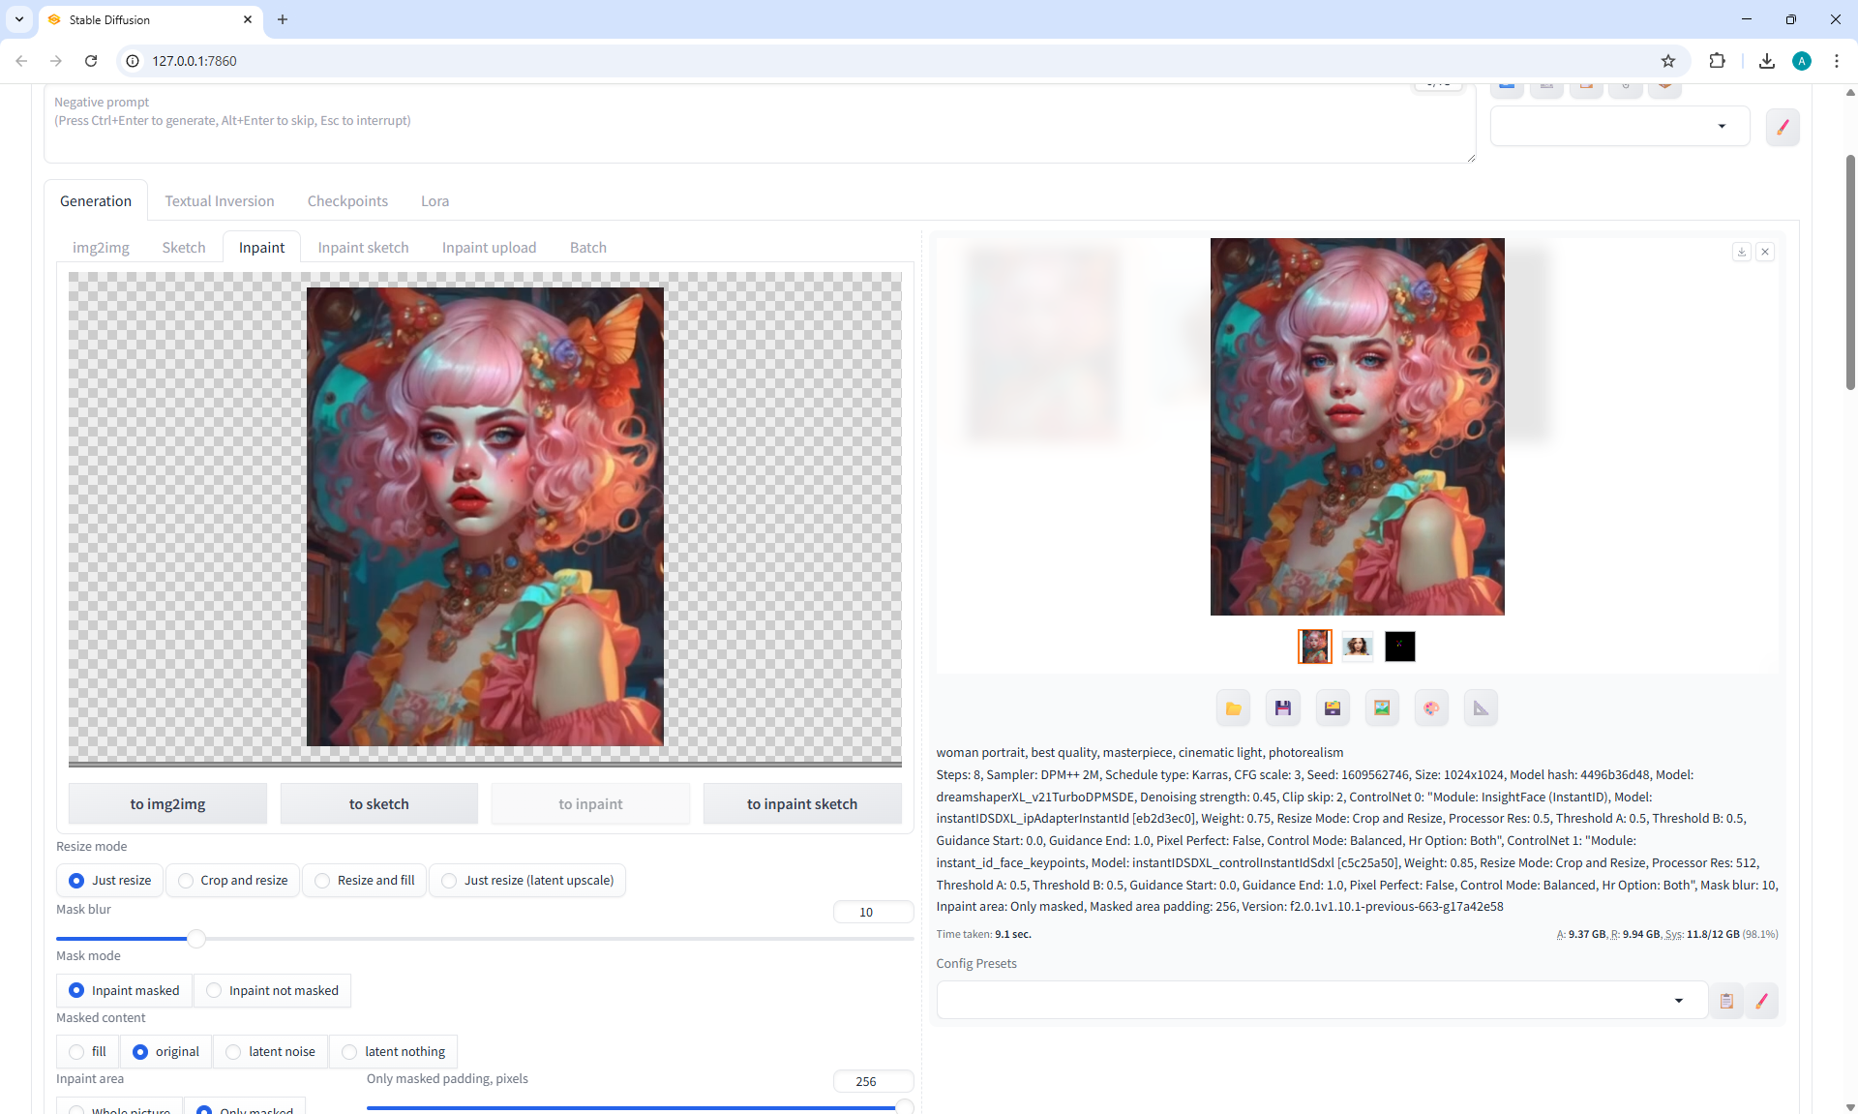This screenshot has height=1114, width=1858.
Task: Save image with the floppy disk icon
Action: 1283,708
